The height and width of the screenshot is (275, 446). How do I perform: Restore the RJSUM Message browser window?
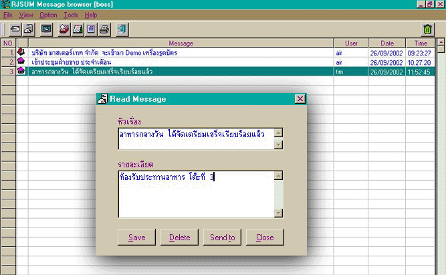point(430,4)
